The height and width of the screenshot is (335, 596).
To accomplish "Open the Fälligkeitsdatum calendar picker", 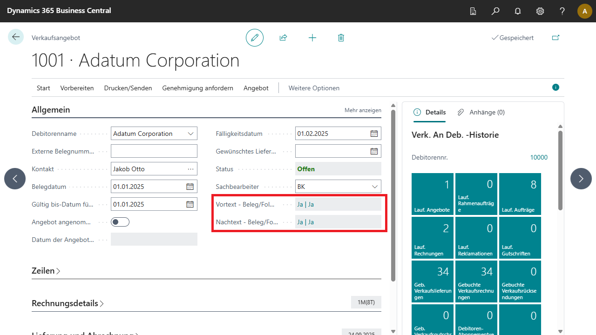I will tap(374, 134).
